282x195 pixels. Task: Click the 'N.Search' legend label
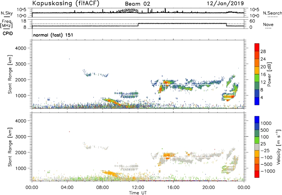272,13
